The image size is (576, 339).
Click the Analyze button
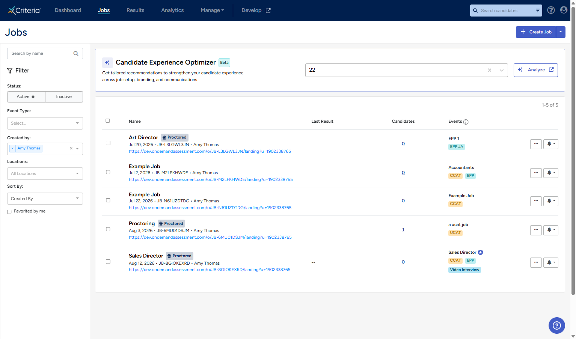[x=535, y=70]
